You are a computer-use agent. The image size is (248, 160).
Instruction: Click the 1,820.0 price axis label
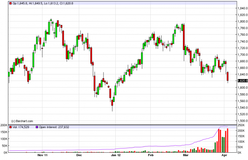[x=243, y=15]
